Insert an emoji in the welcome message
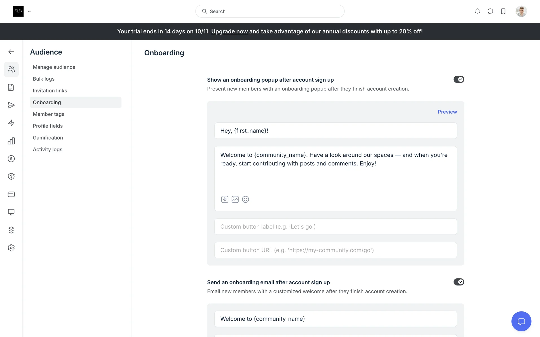The height and width of the screenshot is (337, 540). (246, 199)
